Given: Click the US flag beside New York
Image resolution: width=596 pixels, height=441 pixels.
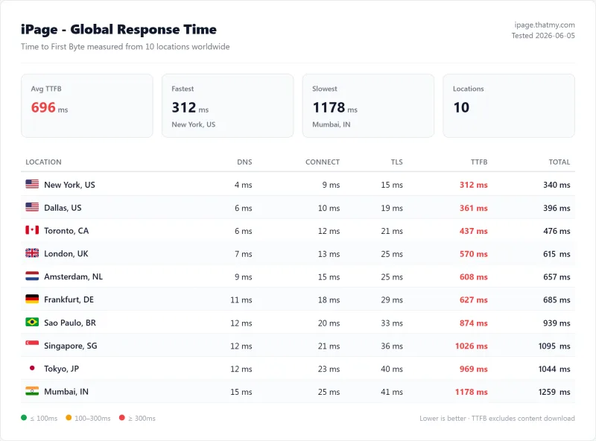Looking at the screenshot, I should 32,184.
